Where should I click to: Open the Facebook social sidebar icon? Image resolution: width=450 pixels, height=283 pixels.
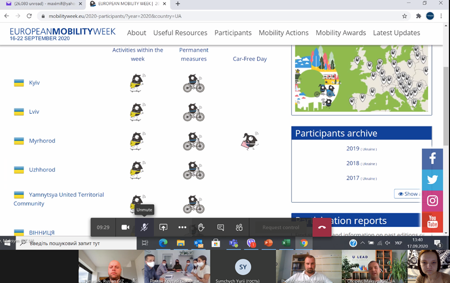432,159
